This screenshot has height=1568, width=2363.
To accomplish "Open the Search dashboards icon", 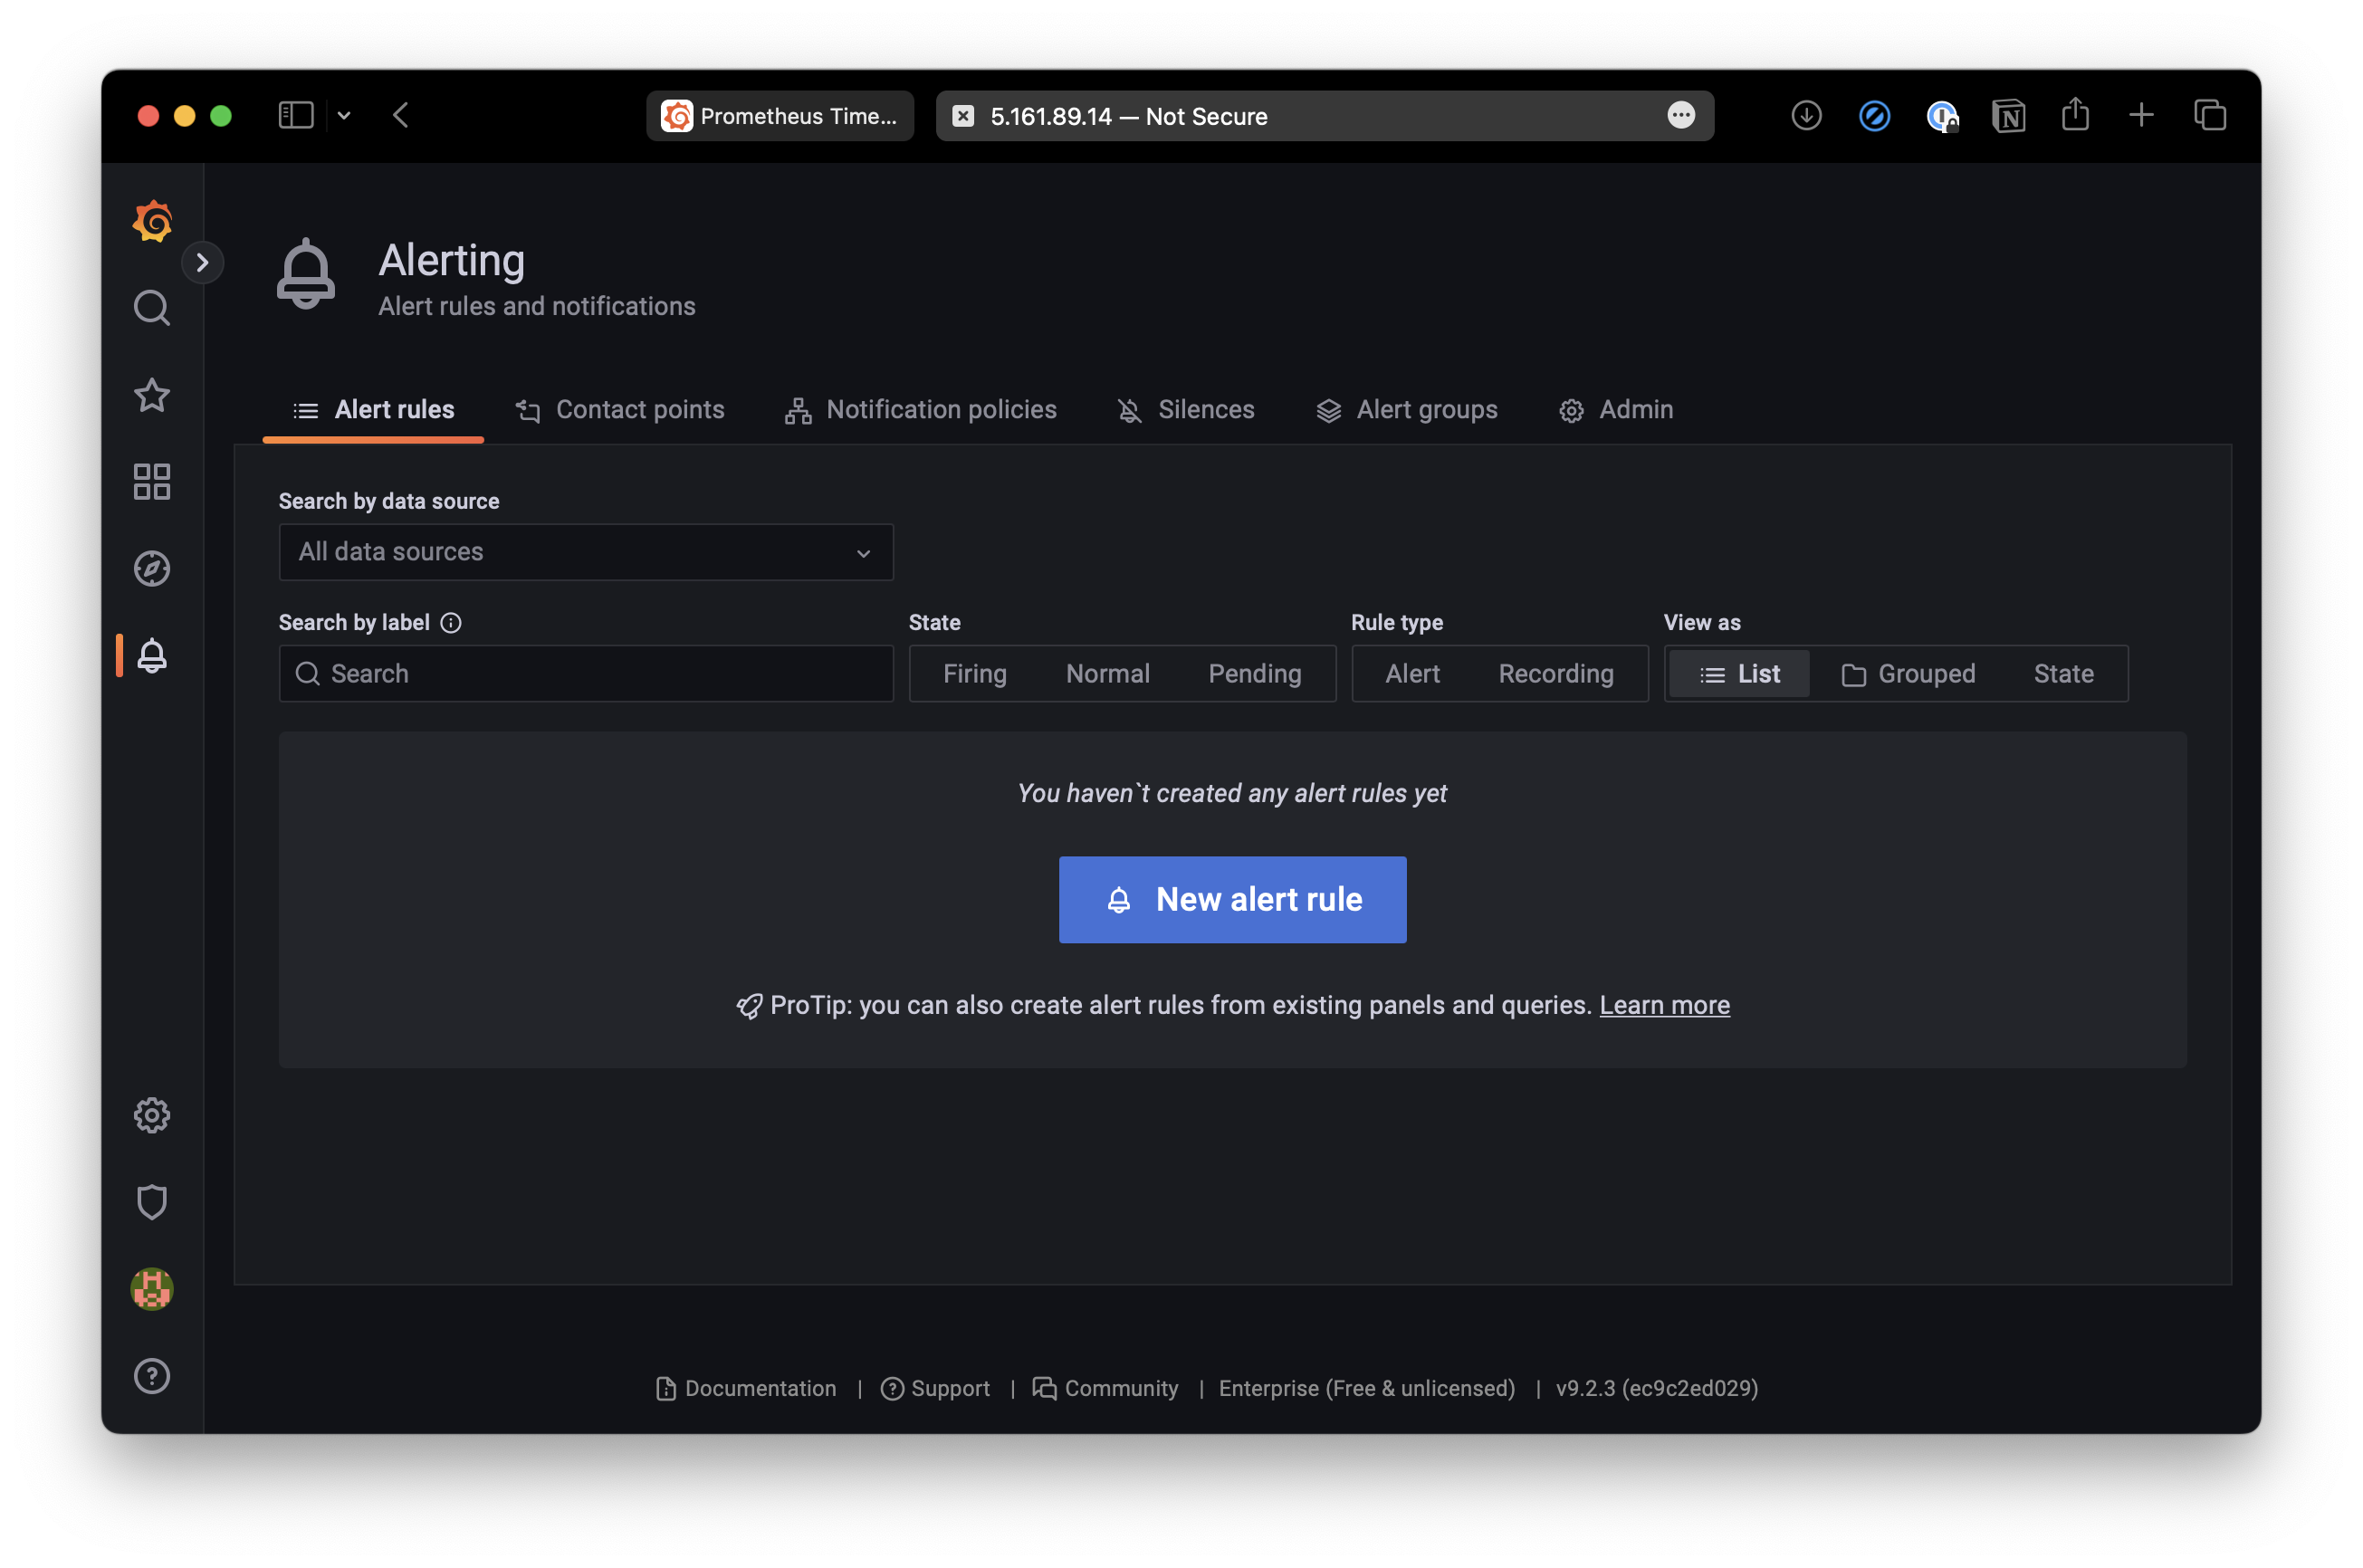I will click(150, 306).
